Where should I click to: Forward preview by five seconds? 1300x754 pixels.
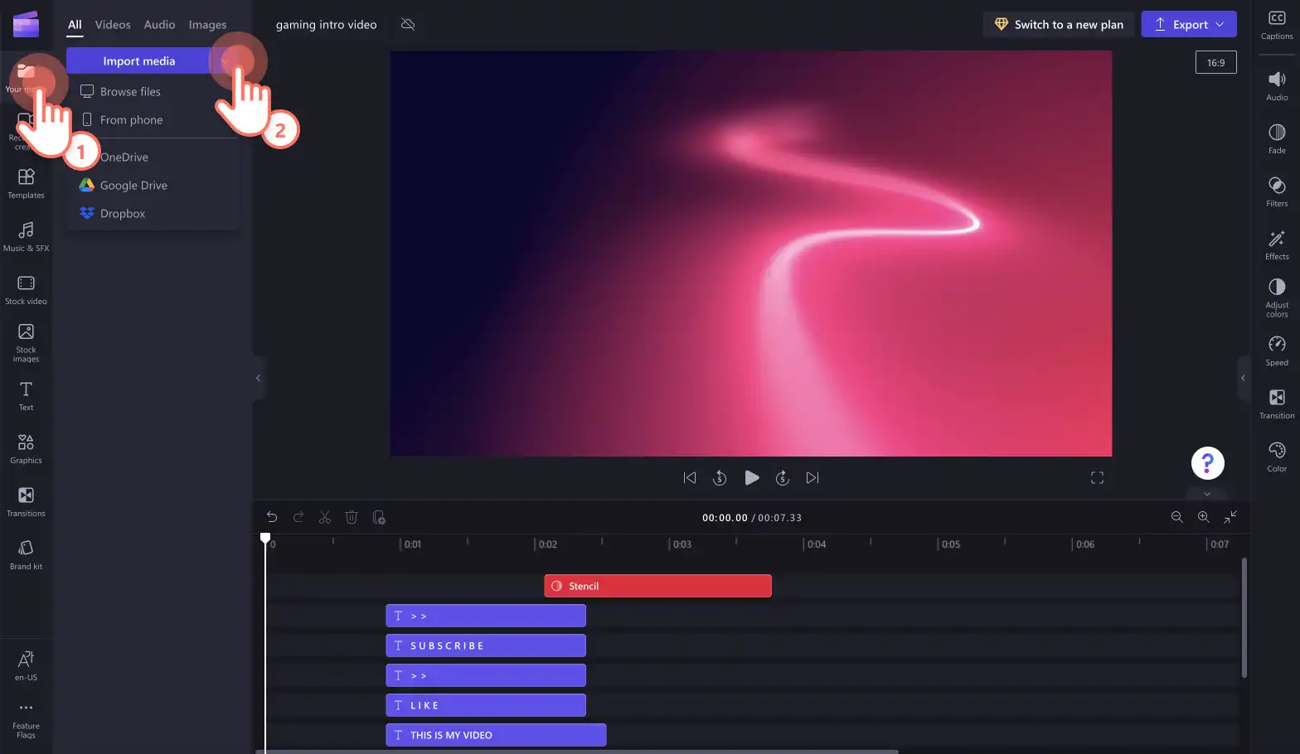(782, 477)
